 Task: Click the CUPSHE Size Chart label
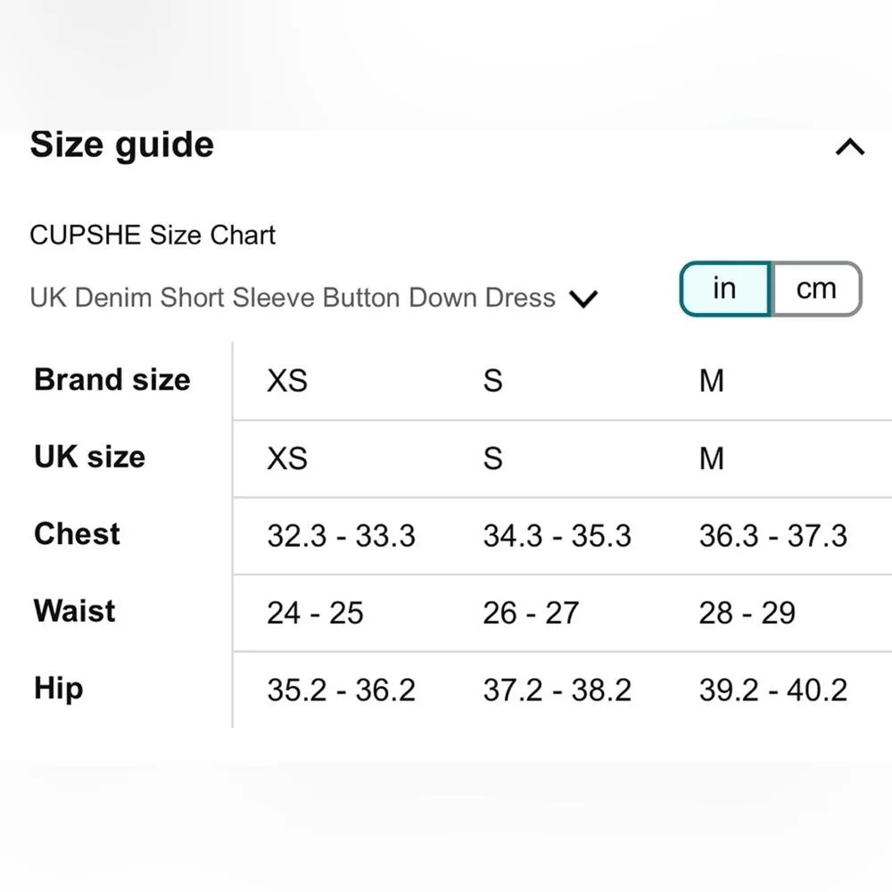(x=153, y=235)
